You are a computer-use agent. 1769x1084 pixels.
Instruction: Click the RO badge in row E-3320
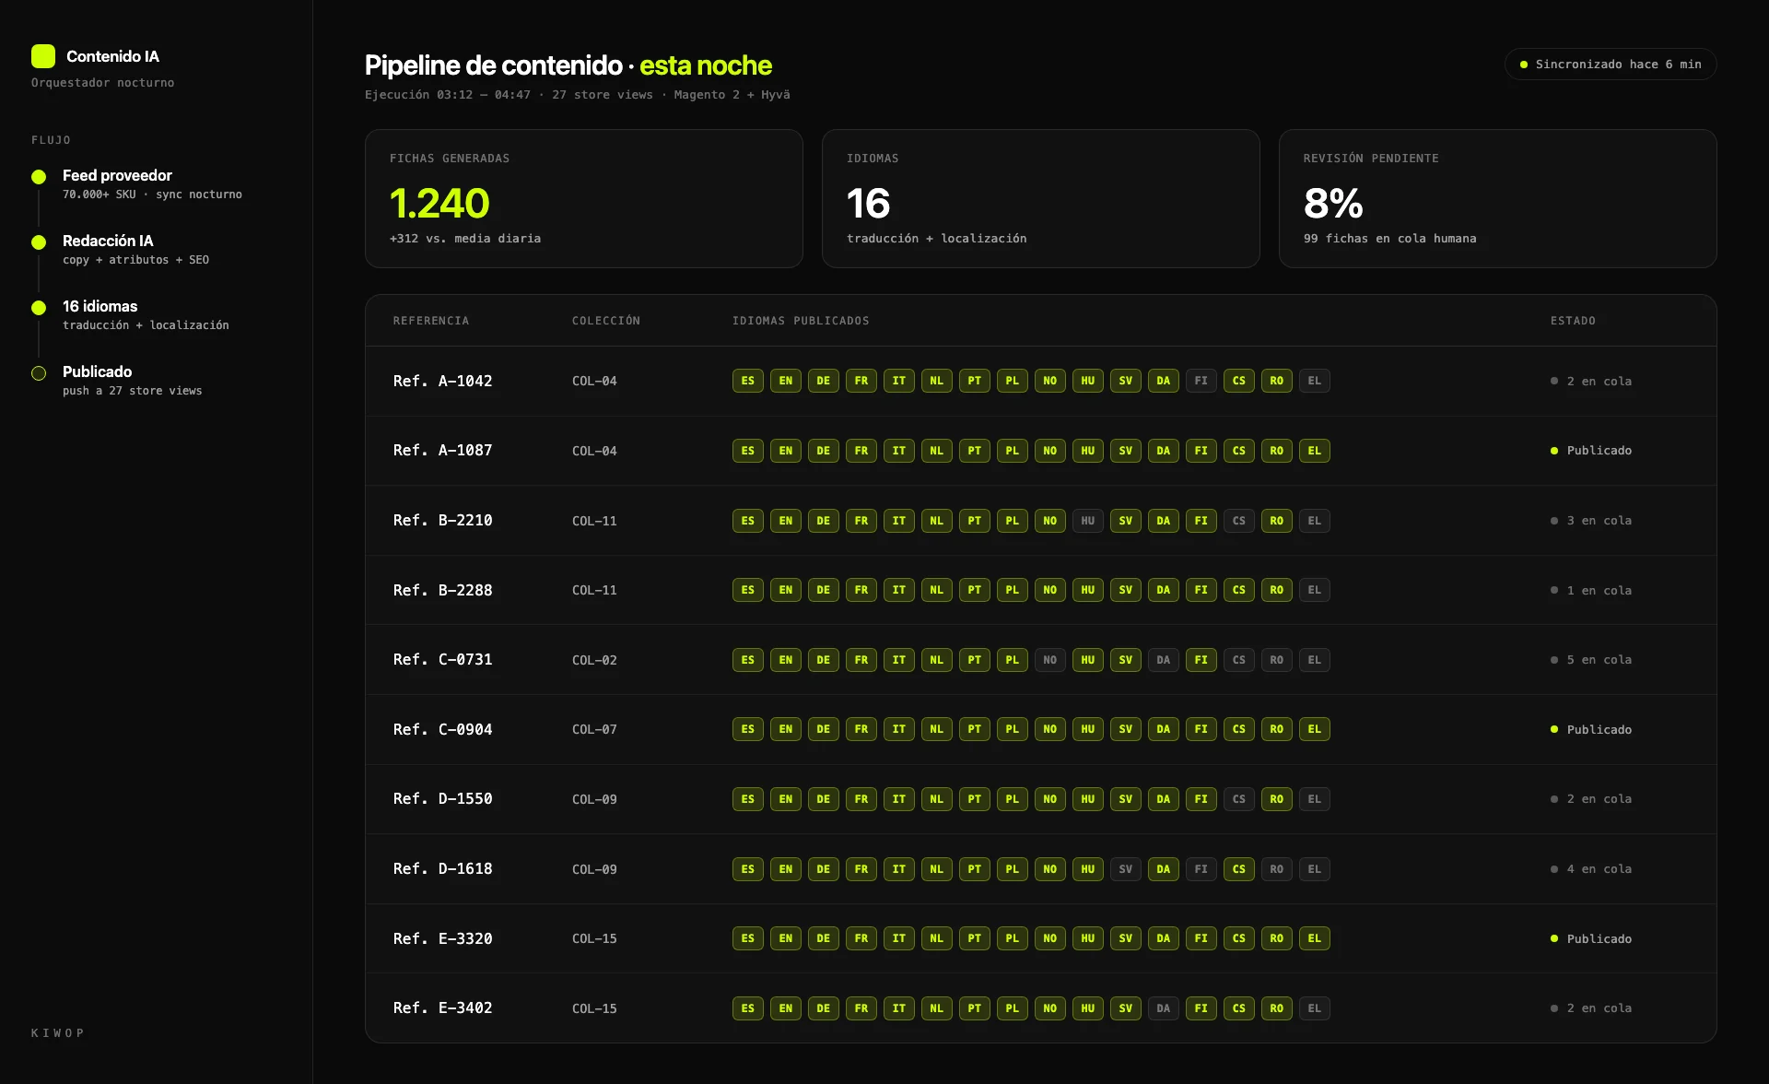(x=1276, y=938)
